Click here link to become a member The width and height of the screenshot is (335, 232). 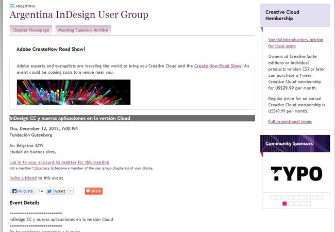point(42,169)
